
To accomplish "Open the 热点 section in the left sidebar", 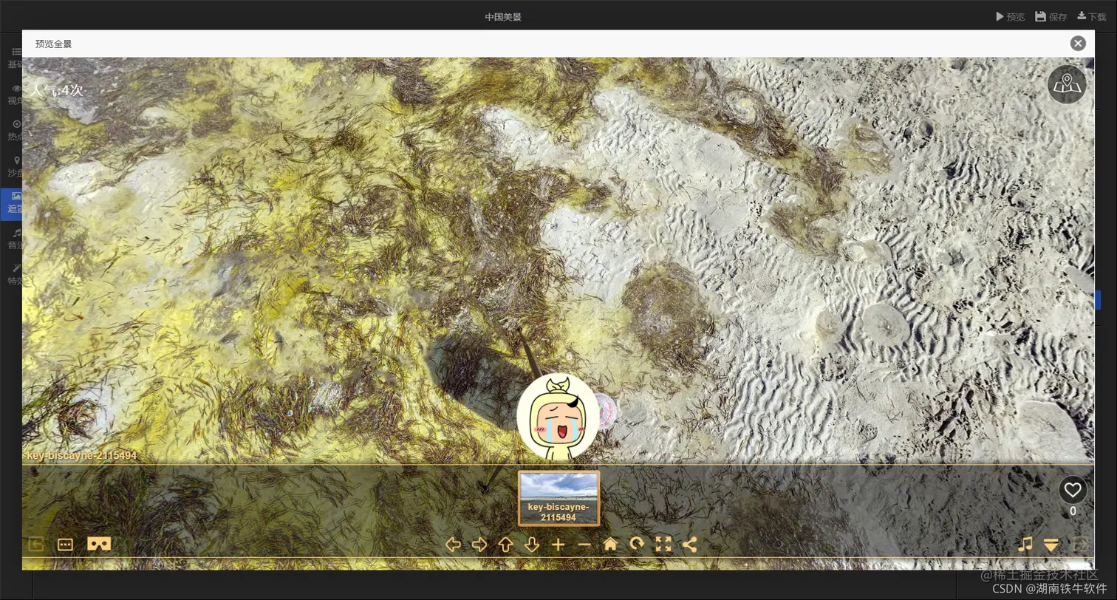I will pyautogui.click(x=15, y=130).
